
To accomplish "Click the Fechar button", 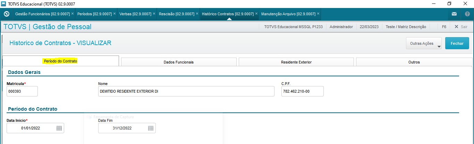I will pyautogui.click(x=457, y=43).
